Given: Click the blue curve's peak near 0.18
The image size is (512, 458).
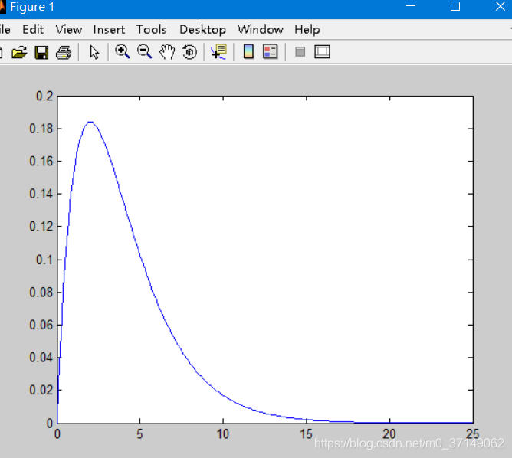Looking at the screenshot, I should pyautogui.click(x=90, y=122).
